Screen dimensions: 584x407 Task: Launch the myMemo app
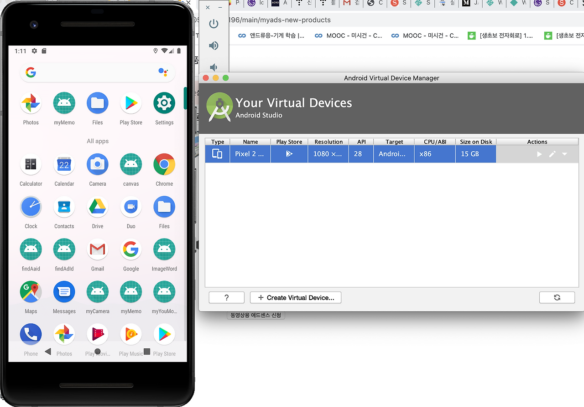coord(64,103)
